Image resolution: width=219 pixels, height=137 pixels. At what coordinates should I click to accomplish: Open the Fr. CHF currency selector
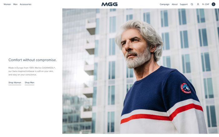coord(206,4)
